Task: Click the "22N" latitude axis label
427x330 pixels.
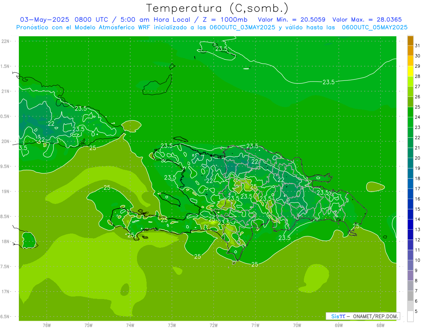Action: [x=6, y=41]
